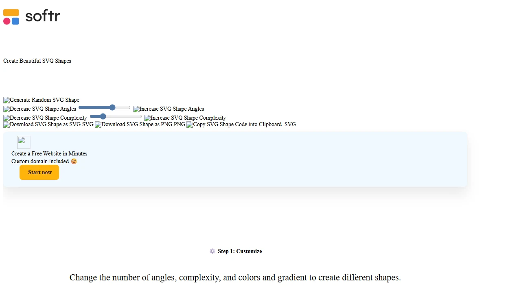Click the shape complexity slider
Screen dimensions: 521x293
[116, 117]
